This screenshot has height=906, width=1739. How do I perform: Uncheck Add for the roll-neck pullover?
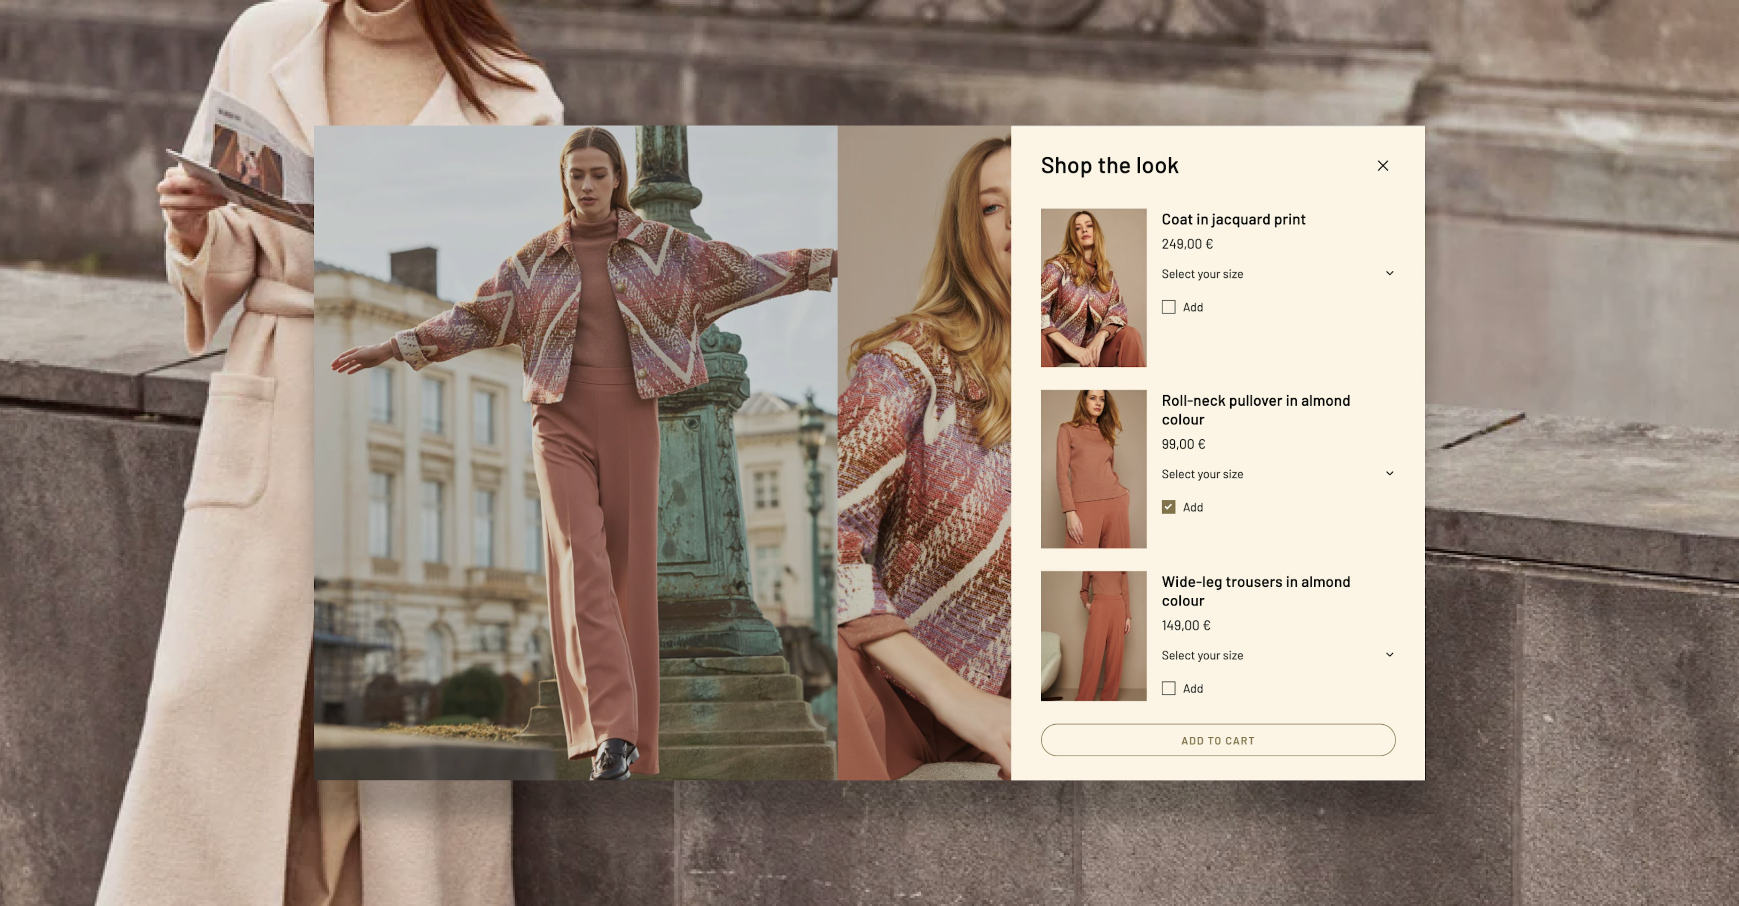pos(1168,507)
